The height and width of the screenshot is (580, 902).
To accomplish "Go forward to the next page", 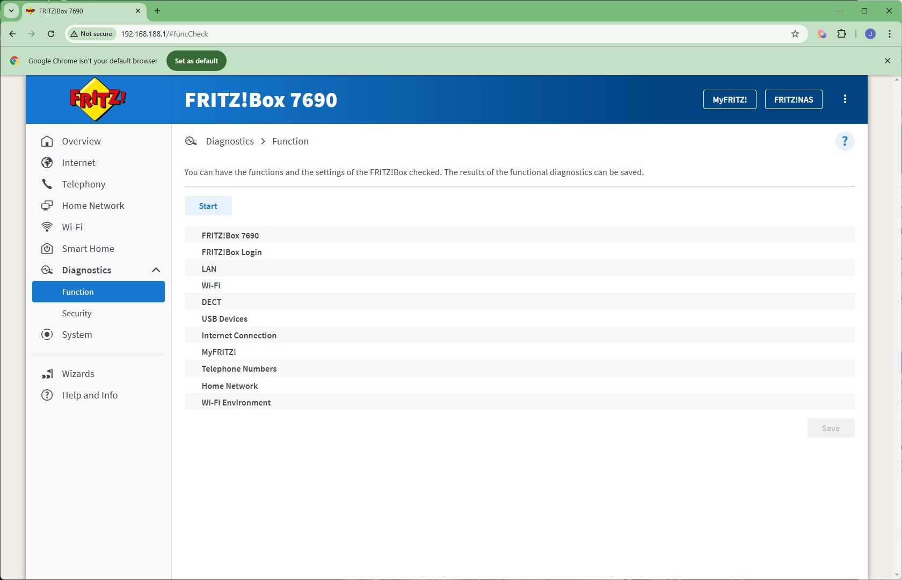I will (32, 34).
